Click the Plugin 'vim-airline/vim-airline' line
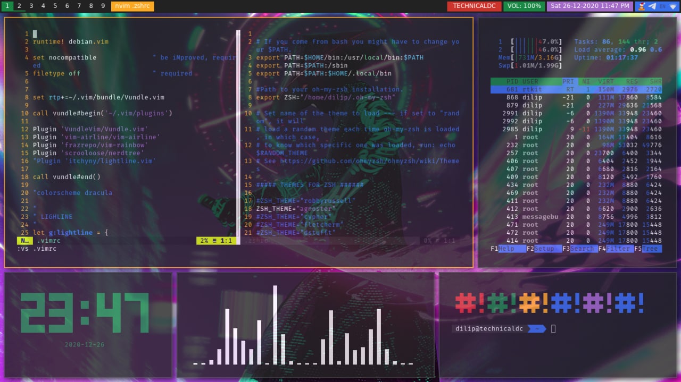 tap(96, 137)
